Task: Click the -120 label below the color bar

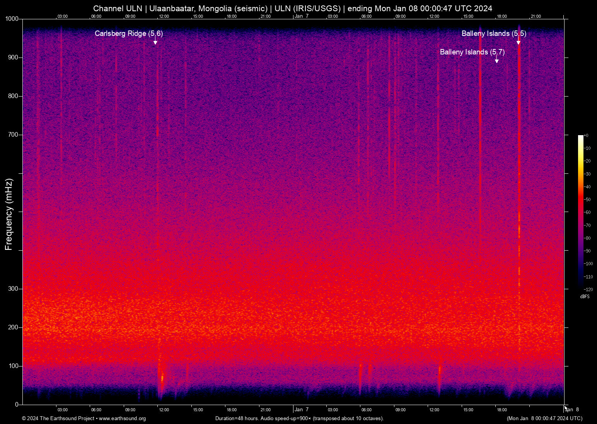Action: 589,289
